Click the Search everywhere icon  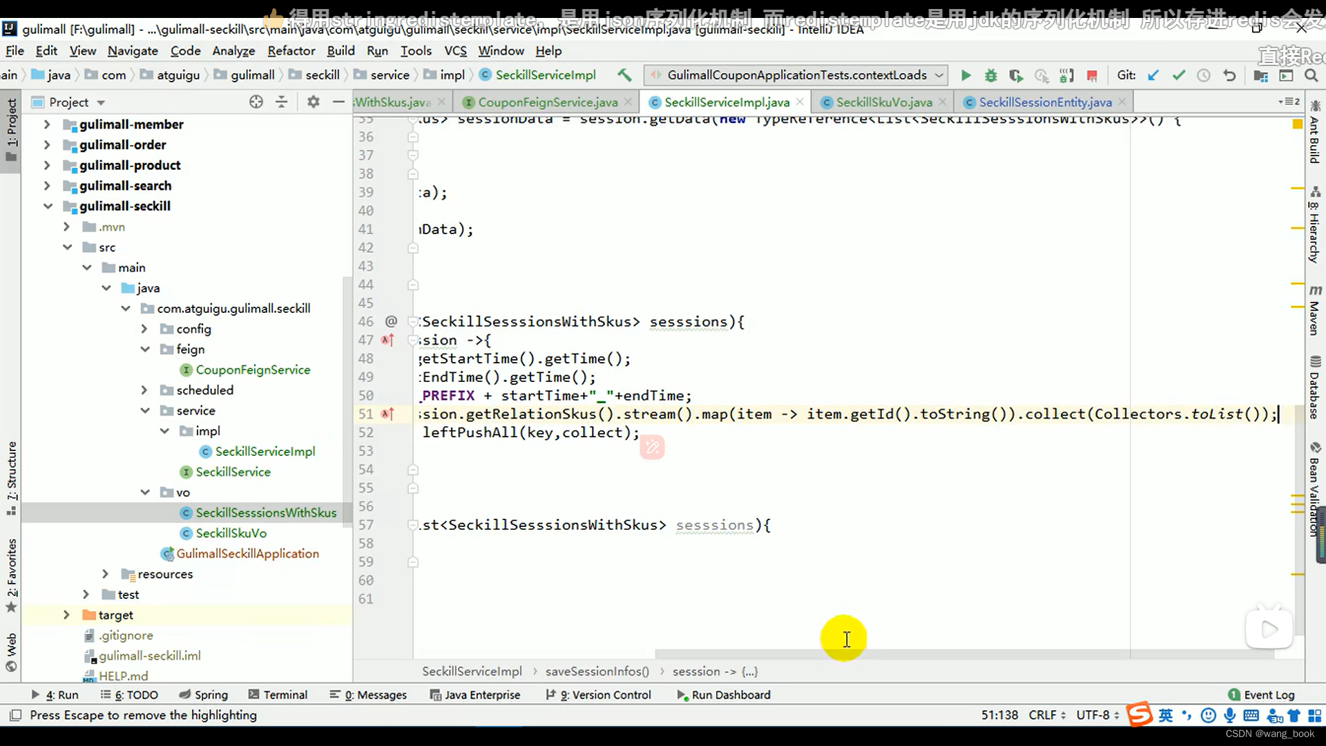(x=1312, y=75)
